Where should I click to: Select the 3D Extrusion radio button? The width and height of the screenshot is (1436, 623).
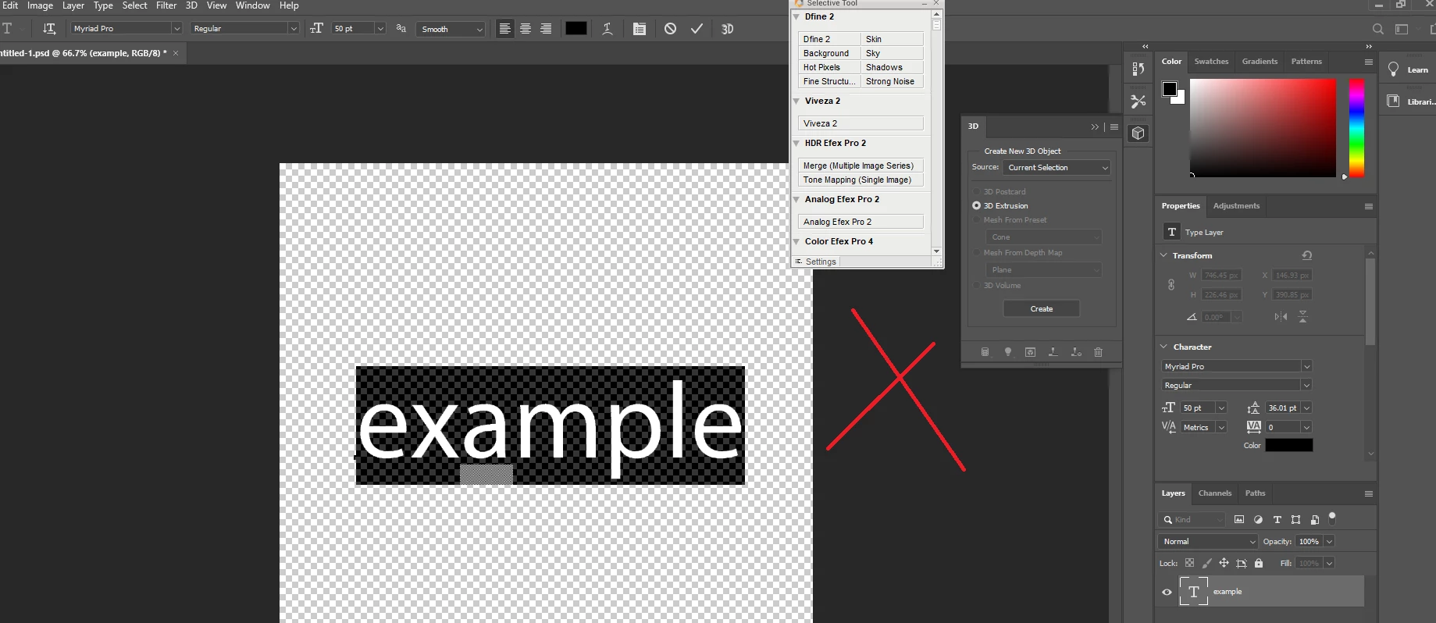pos(976,205)
